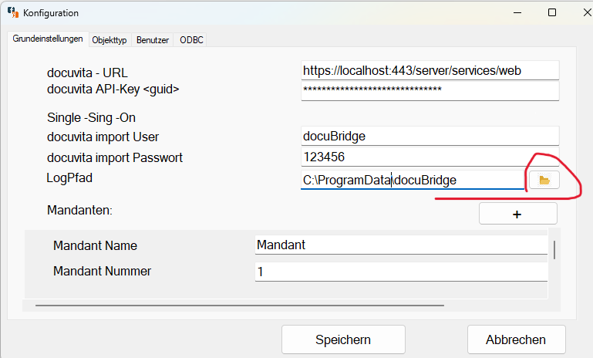
Task: Select the docuvita import Passwort field
Action: click(x=430, y=157)
